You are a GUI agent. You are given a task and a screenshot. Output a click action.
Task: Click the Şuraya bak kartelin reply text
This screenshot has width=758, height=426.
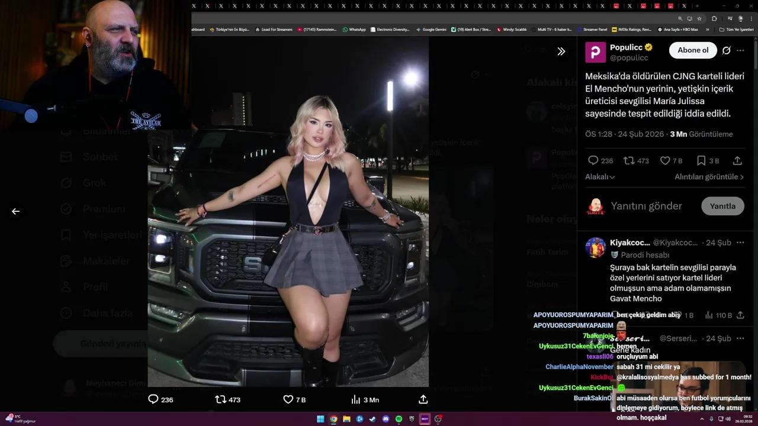click(x=673, y=283)
